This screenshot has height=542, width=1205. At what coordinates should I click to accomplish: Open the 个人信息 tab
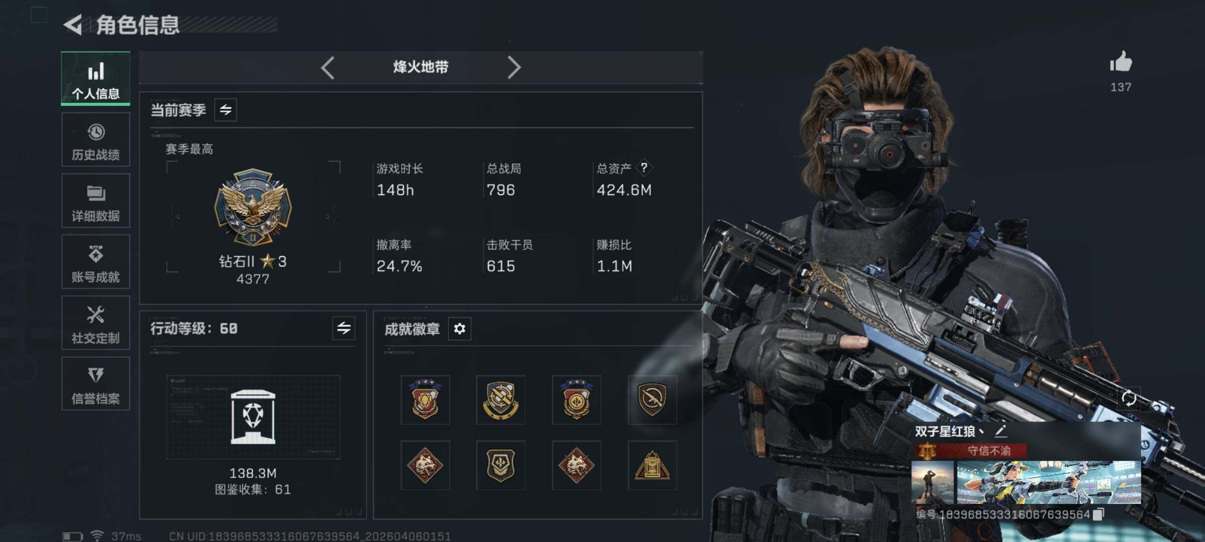[x=95, y=79]
